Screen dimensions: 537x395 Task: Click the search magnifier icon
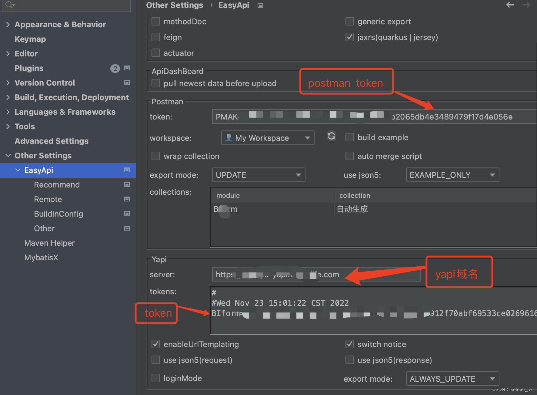tap(9, 5)
